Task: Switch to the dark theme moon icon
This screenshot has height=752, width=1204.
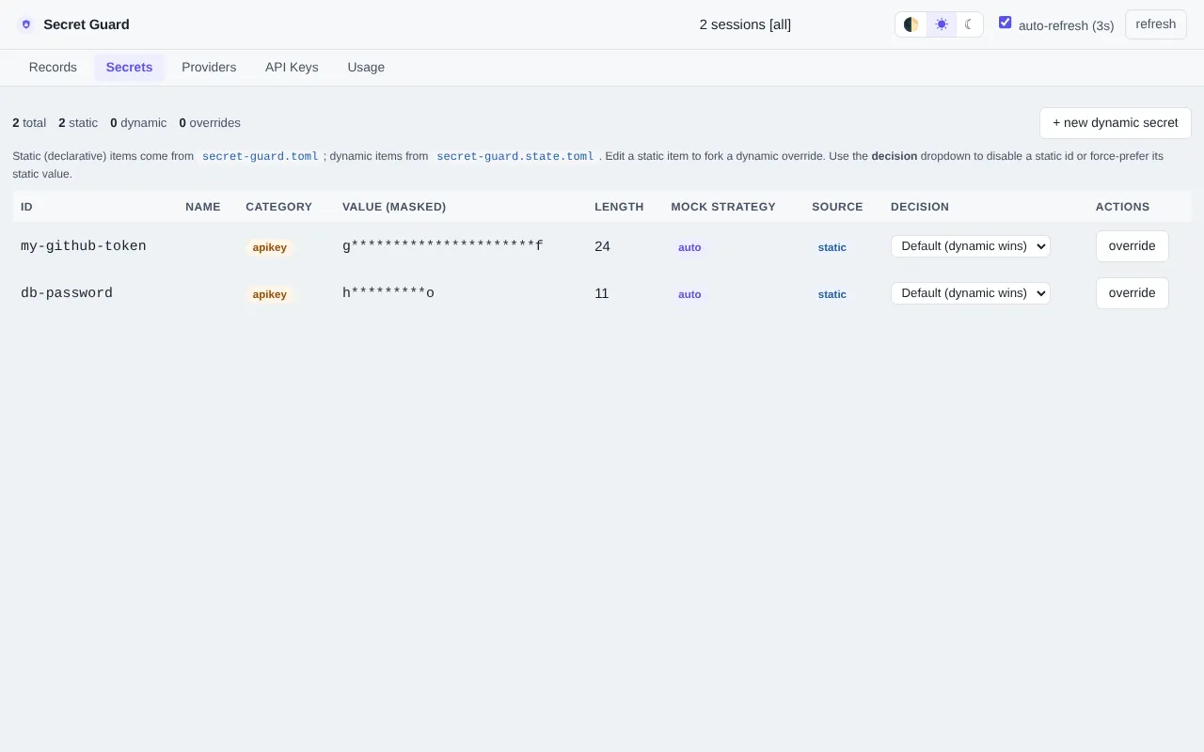Action: click(x=969, y=24)
